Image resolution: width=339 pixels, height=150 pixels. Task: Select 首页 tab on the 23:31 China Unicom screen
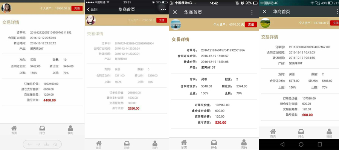coord(99,145)
